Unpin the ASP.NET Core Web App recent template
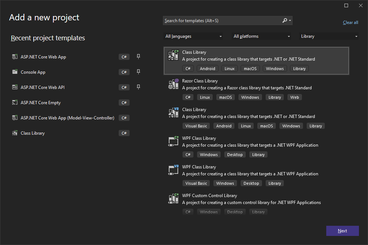Viewport: 368px width, 245px height. [x=139, y=57]
